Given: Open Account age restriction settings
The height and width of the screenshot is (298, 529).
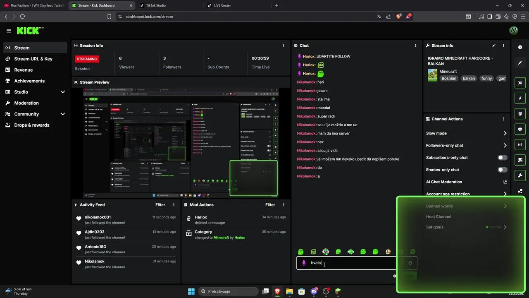Looking at the screenshot, I should (x=467, y=194).
